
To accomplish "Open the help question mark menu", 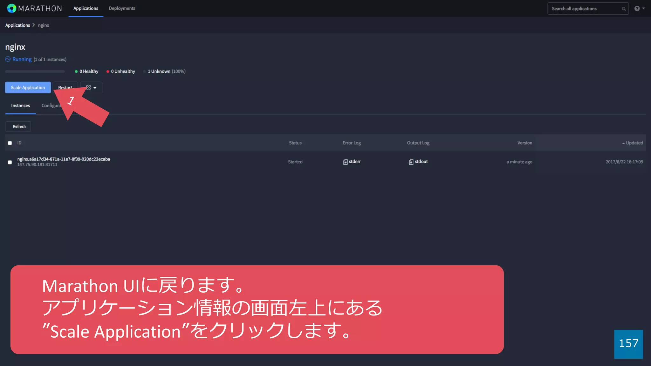I will (x=640, y=9).
